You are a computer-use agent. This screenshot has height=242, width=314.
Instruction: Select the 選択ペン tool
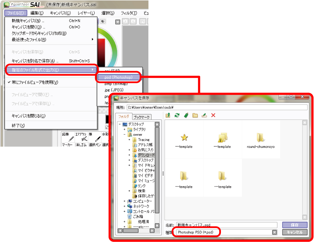94,145
